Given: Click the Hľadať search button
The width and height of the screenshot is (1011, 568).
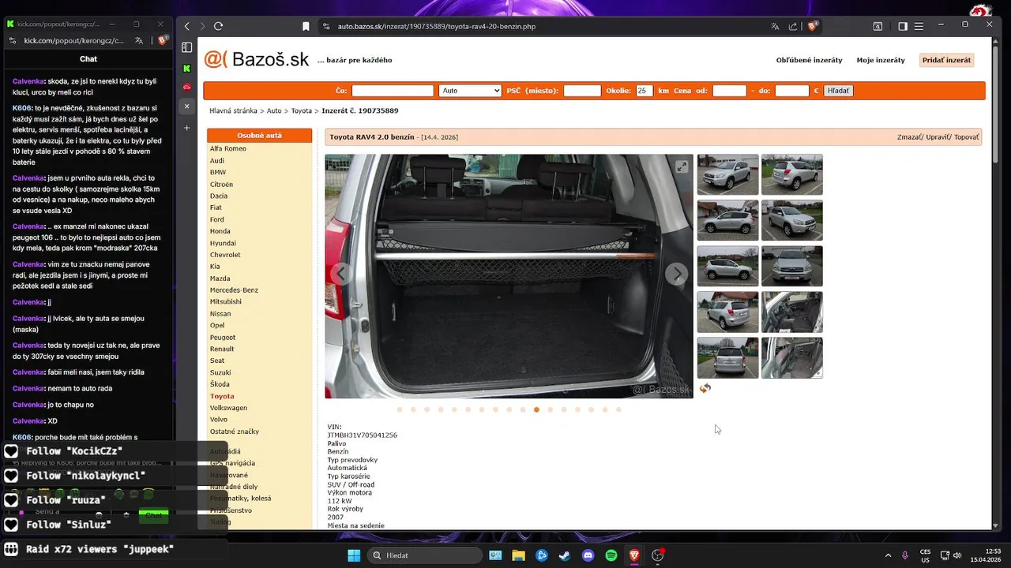Looking at the screenshot, I should tap(838, 91).
